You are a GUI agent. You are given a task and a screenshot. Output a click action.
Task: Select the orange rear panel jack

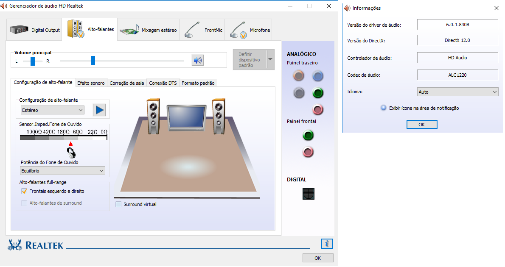[299, 76]
